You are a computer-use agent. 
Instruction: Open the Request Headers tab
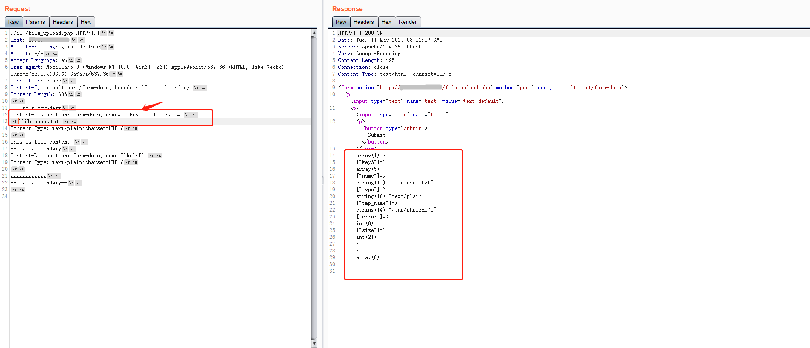pyautogui.click(x=63, y=22)
